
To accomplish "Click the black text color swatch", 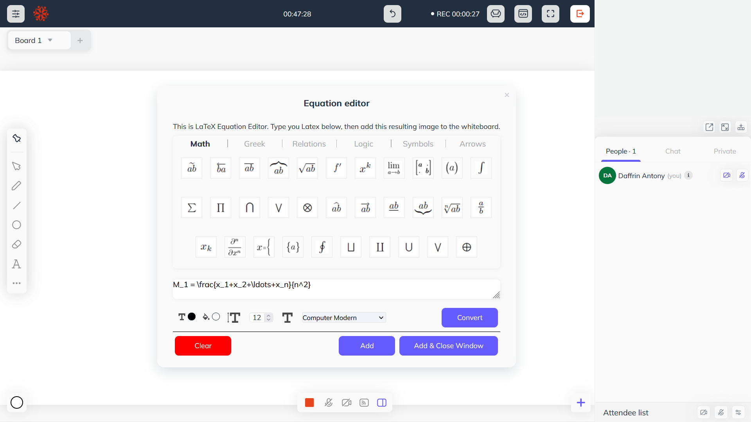I will [192, 317].
